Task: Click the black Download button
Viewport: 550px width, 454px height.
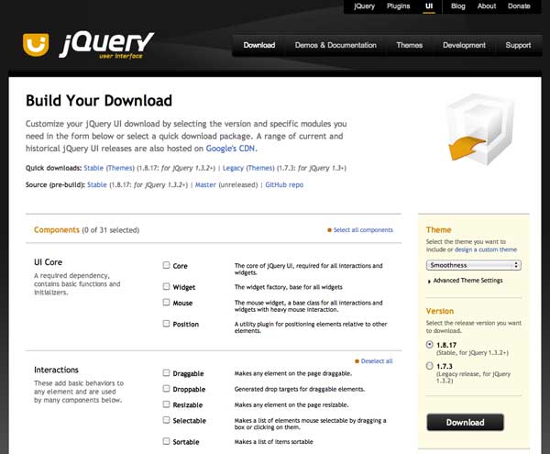Action: click(x=465, y=423)
